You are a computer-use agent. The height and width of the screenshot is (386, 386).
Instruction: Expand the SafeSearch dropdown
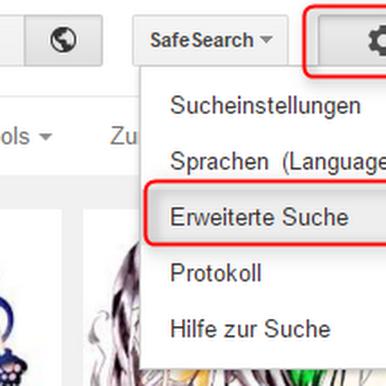[210, 40]
